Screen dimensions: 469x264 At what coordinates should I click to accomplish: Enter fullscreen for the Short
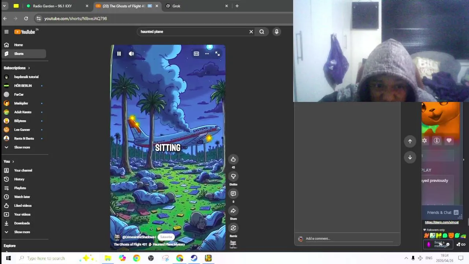[x=217, y=54]
